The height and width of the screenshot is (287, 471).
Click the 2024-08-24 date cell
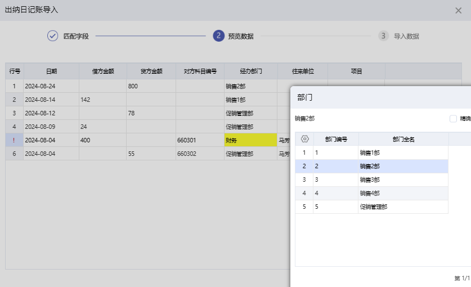click(x=51, y=86)
